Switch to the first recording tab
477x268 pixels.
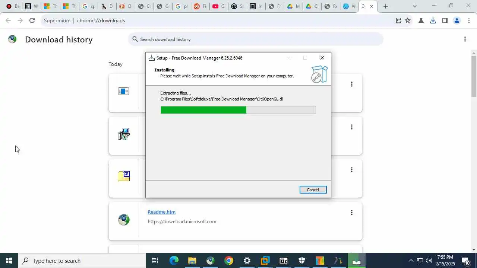(x=13, y=6)
